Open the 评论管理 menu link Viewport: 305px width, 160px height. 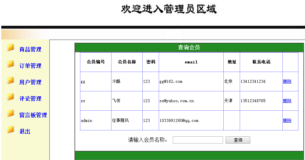pos(30,99)
